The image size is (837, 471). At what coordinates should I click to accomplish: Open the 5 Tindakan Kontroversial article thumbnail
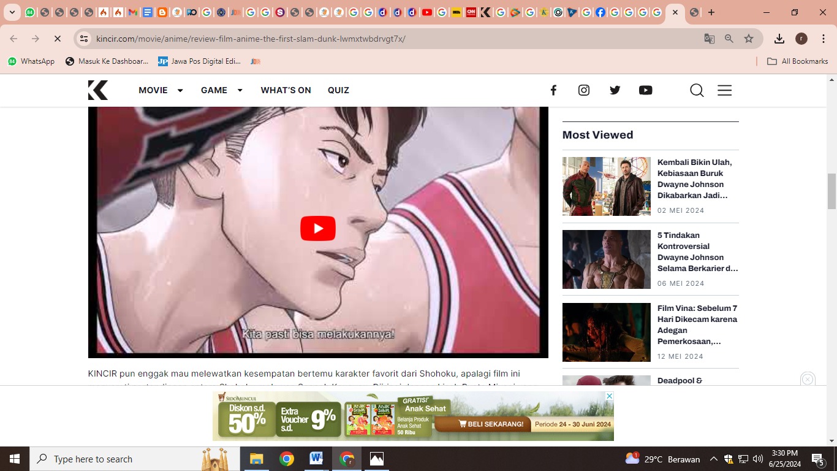click(607, 259)
